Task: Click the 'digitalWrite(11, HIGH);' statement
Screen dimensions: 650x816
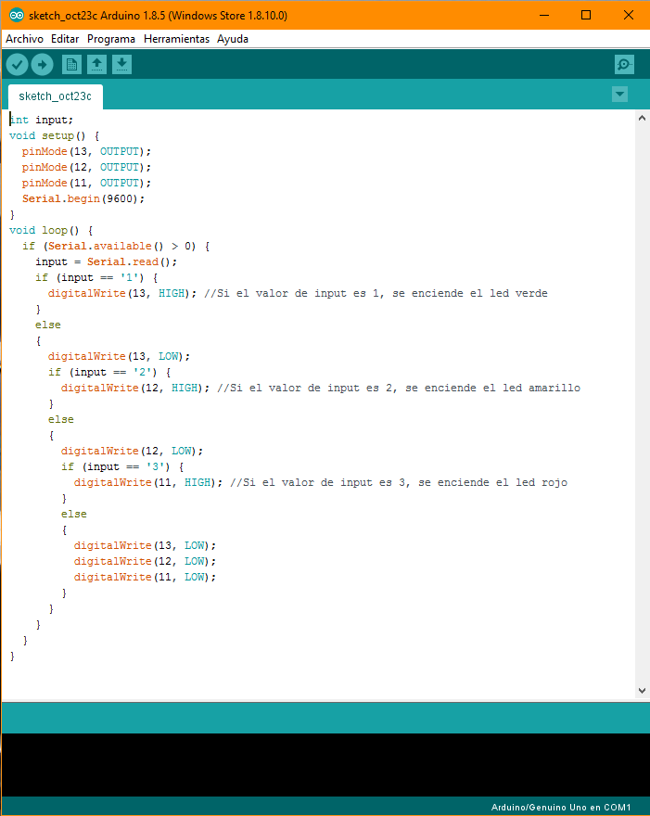Action: 148,482
